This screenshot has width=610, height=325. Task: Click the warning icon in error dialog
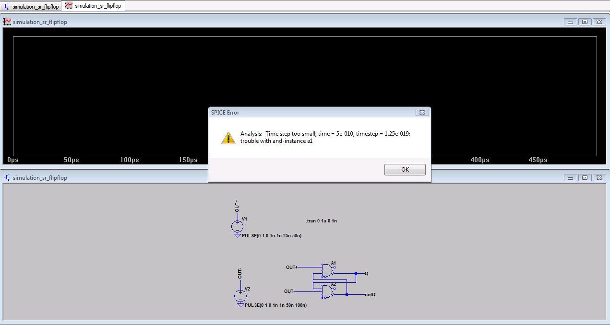(x=228, y=138)
